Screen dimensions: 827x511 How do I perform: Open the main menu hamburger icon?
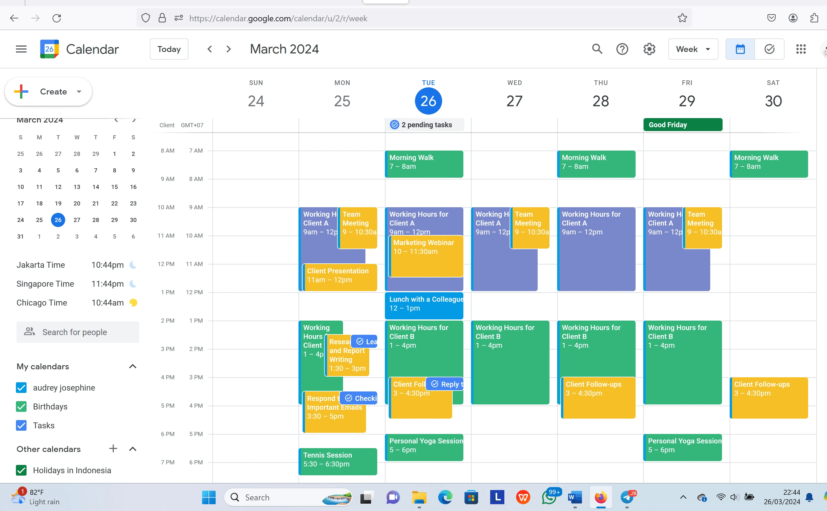coord(21,49)
